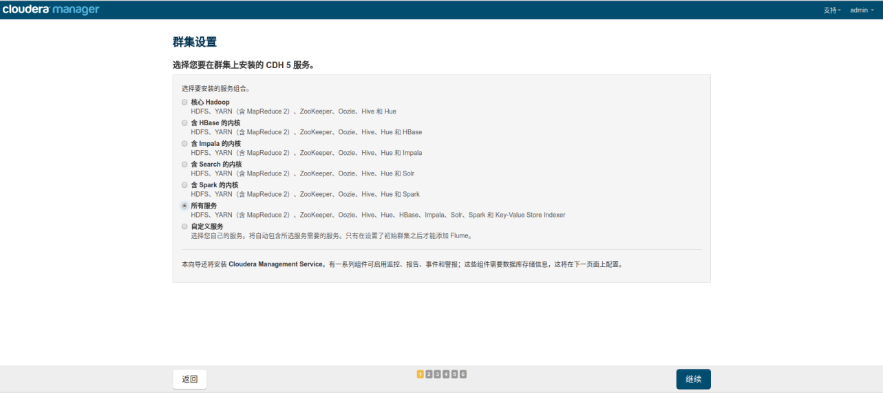Click the Cloudera Manager logo
Screen dimensions: 883x393
click(51, 10)
